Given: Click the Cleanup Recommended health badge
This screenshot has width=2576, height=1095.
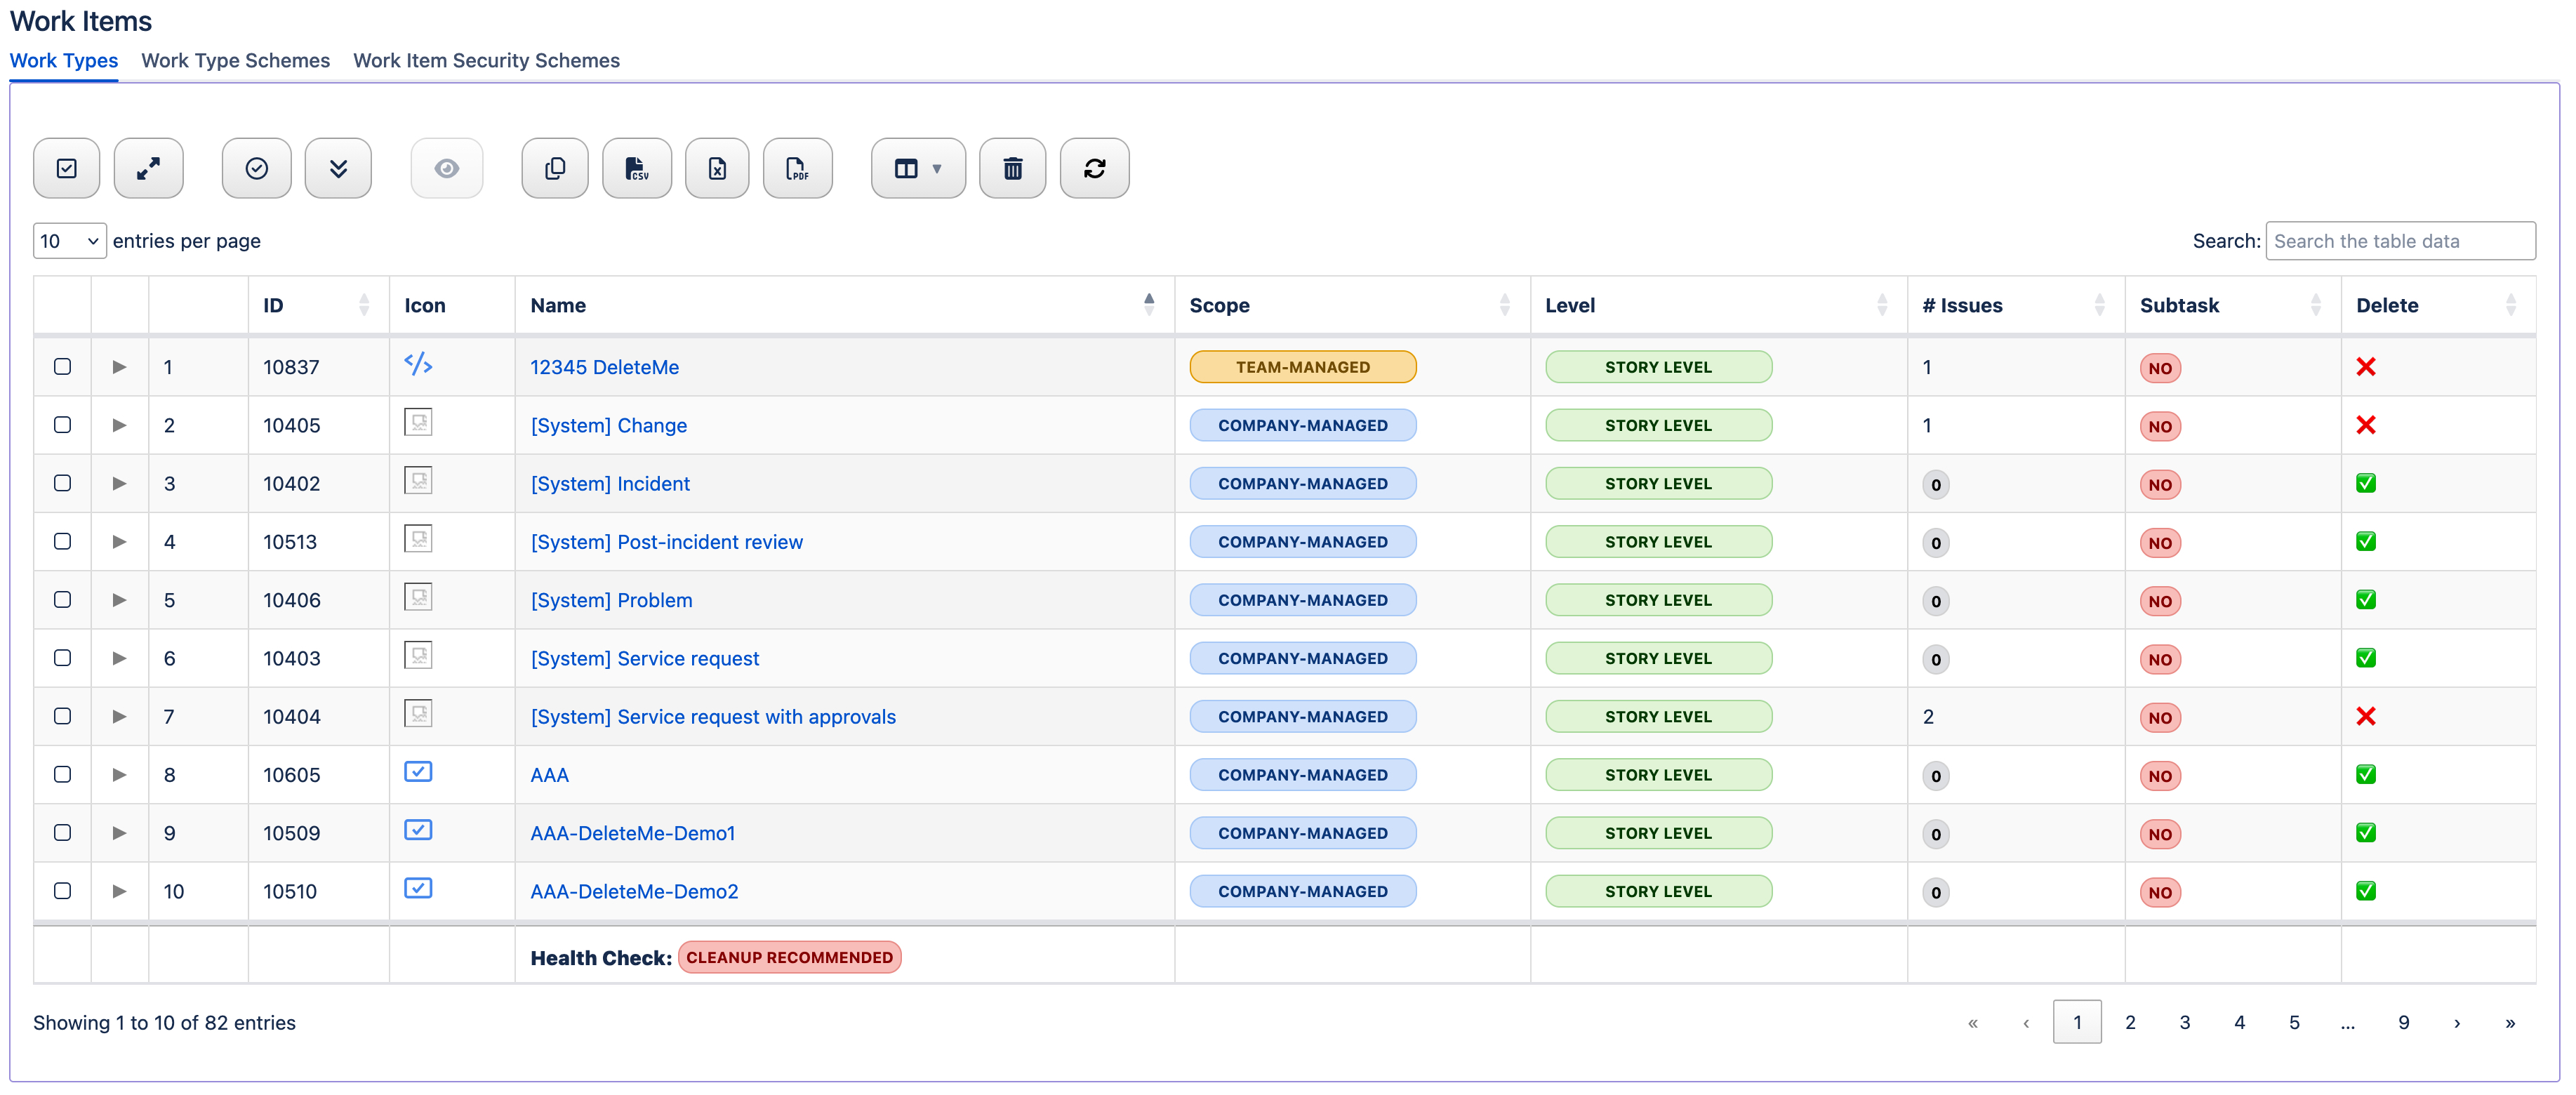Looking at the screenshot, I should point(789,957).
